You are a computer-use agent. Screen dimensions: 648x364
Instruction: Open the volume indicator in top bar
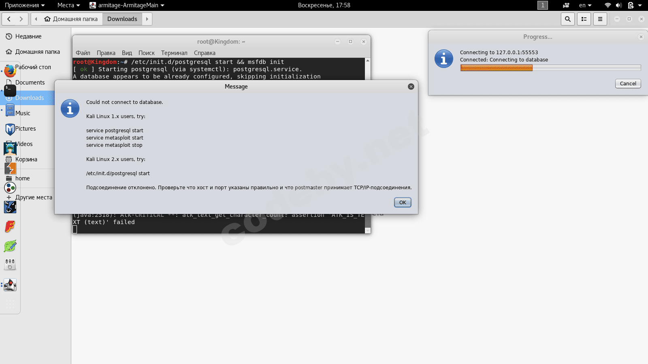pyautogui.click(x=619, y=5)
